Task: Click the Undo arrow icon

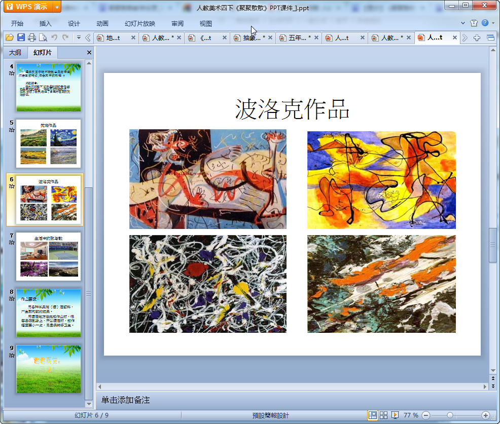Action: (x=55, y=37)
